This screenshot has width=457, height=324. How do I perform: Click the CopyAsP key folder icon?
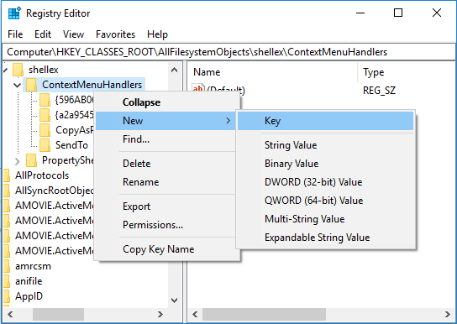click(x=45, y=130)
